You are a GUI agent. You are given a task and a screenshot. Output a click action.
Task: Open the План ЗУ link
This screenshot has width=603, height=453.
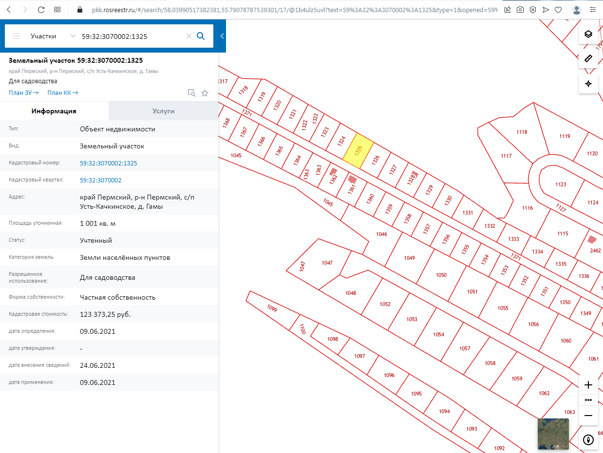click(24, 93)
